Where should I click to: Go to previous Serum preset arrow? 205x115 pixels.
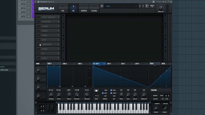click(140, 6)
